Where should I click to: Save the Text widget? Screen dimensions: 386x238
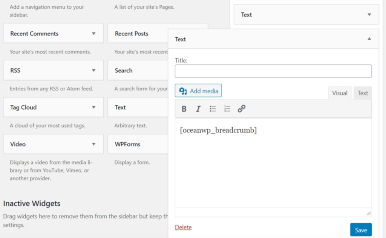point(361,230)
